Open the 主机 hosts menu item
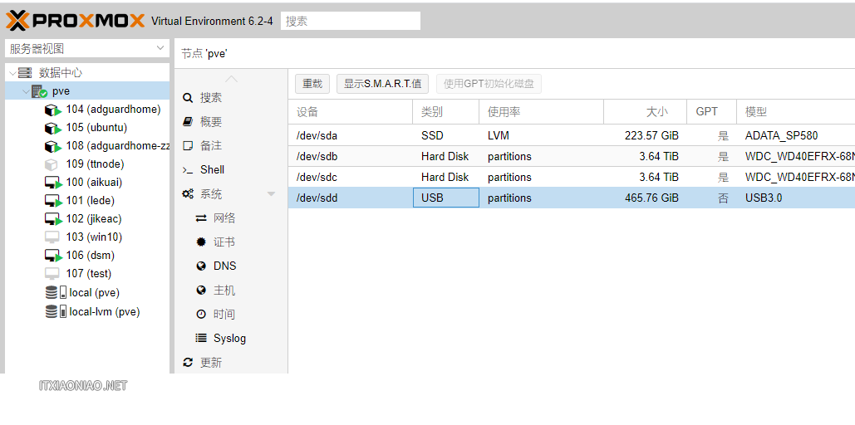The image size is (855, 425). coord(231,290)
